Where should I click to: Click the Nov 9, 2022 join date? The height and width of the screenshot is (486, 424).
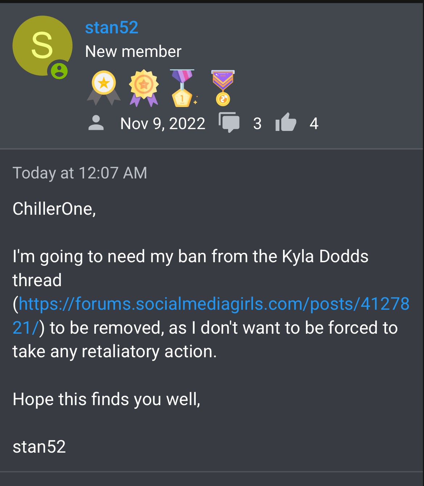click(x=163, y=124)
